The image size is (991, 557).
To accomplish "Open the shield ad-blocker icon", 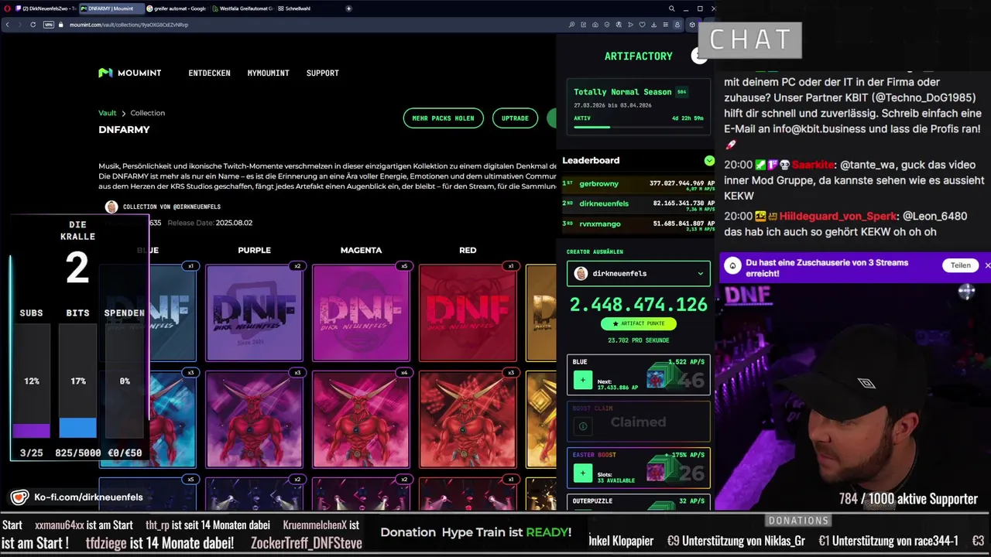I will click(607, 25).
